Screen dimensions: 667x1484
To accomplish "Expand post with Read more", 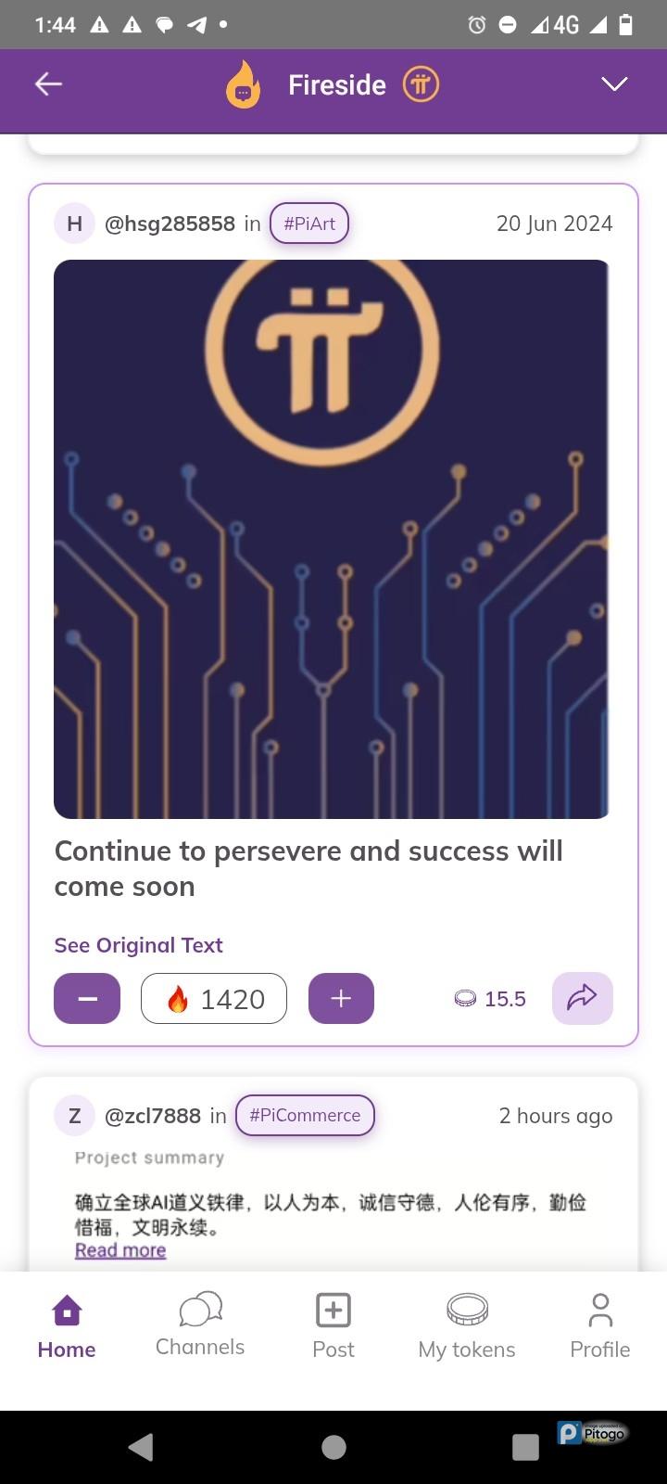I will [120, 1250].
